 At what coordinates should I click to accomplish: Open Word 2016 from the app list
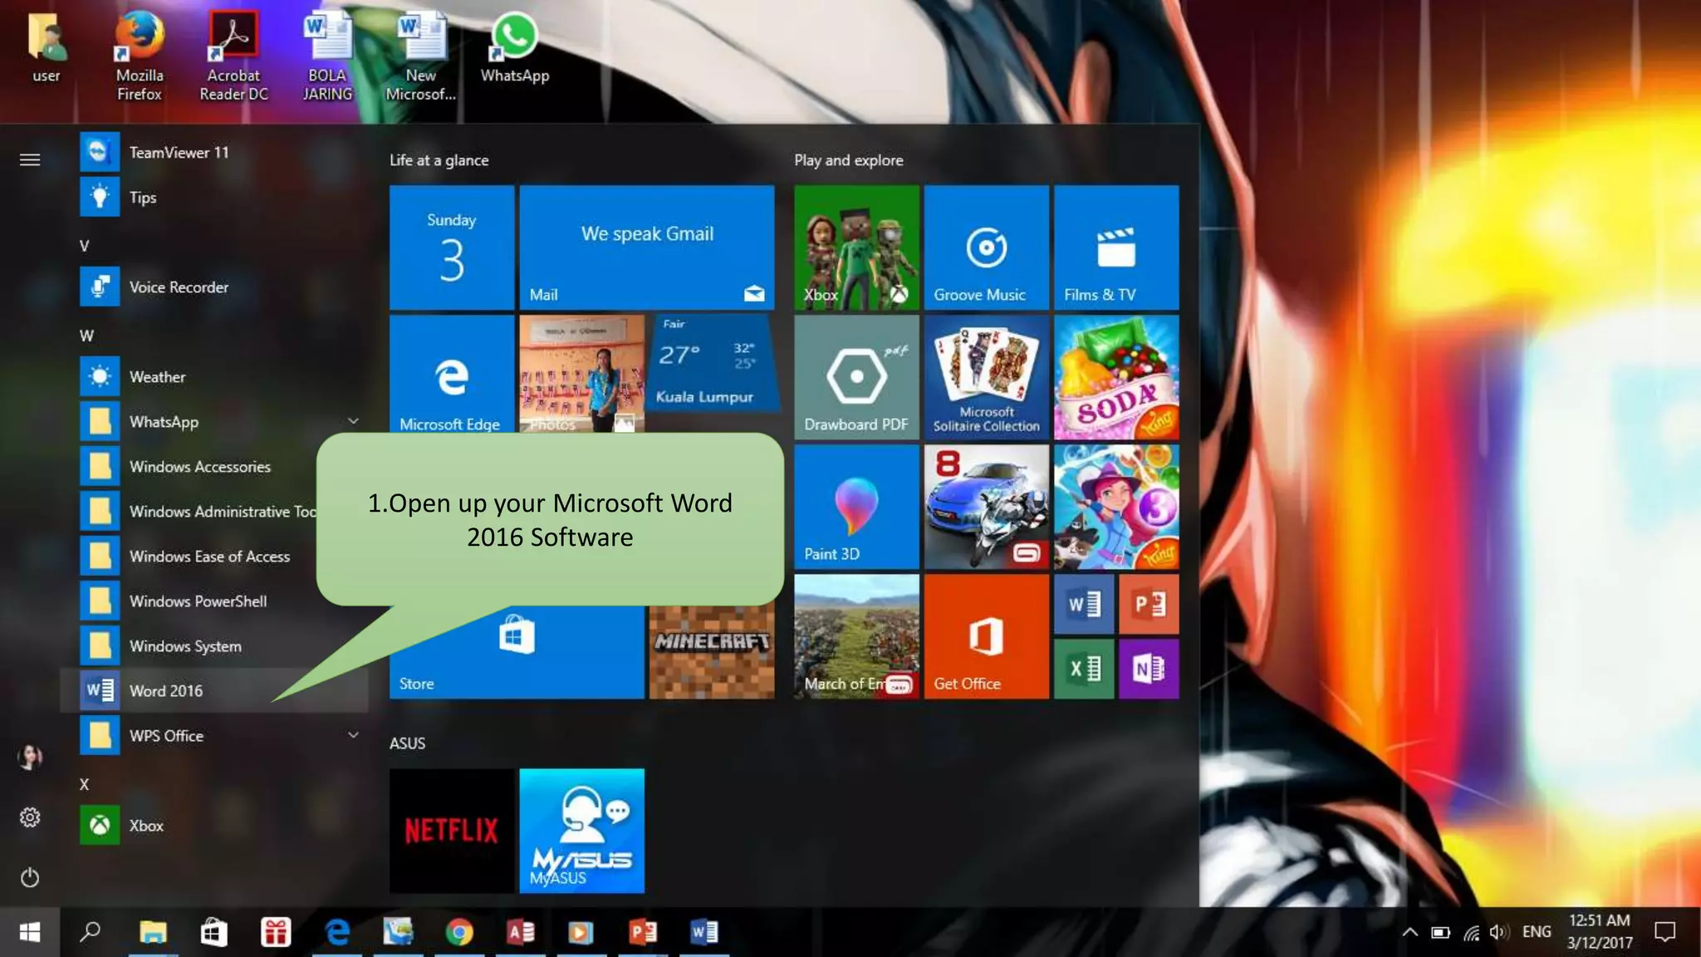[x=166, y=690]
